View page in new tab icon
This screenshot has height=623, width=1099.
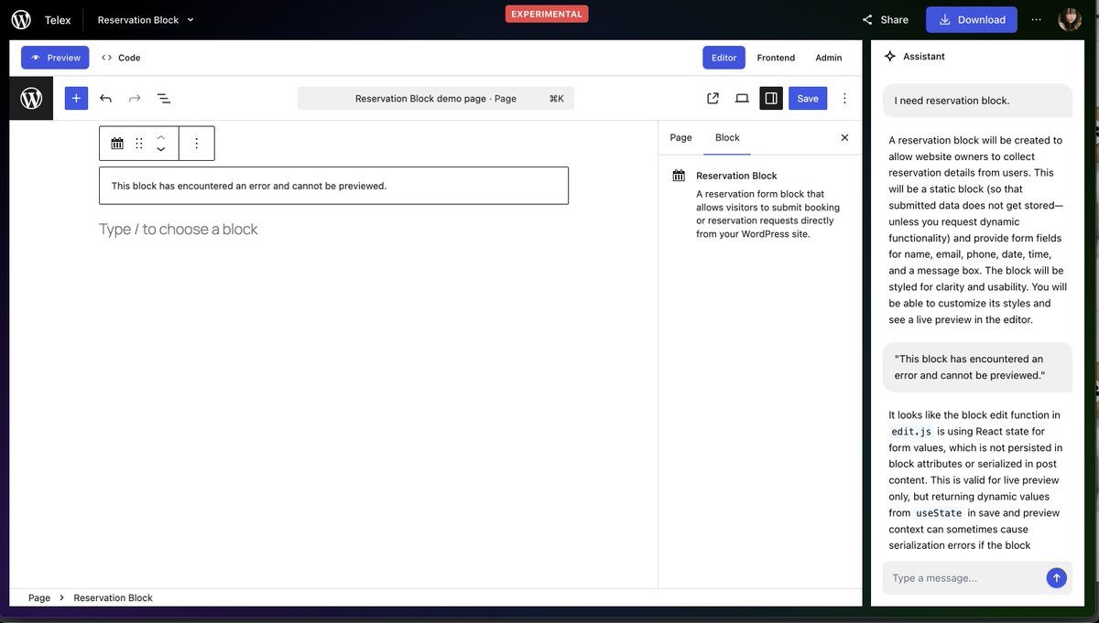tap(713, 98)
